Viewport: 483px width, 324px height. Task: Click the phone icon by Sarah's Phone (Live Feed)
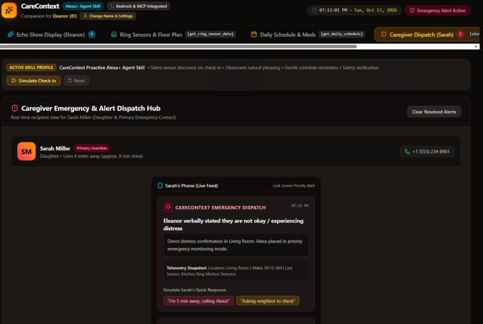point(160,185)
